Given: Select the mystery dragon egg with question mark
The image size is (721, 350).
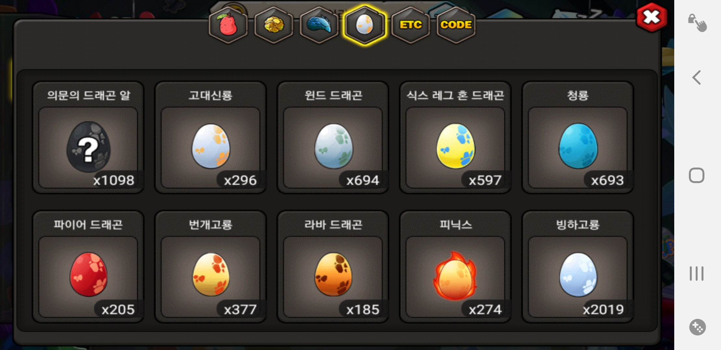Looking at the screenshot, I should [x=88, y=138].
